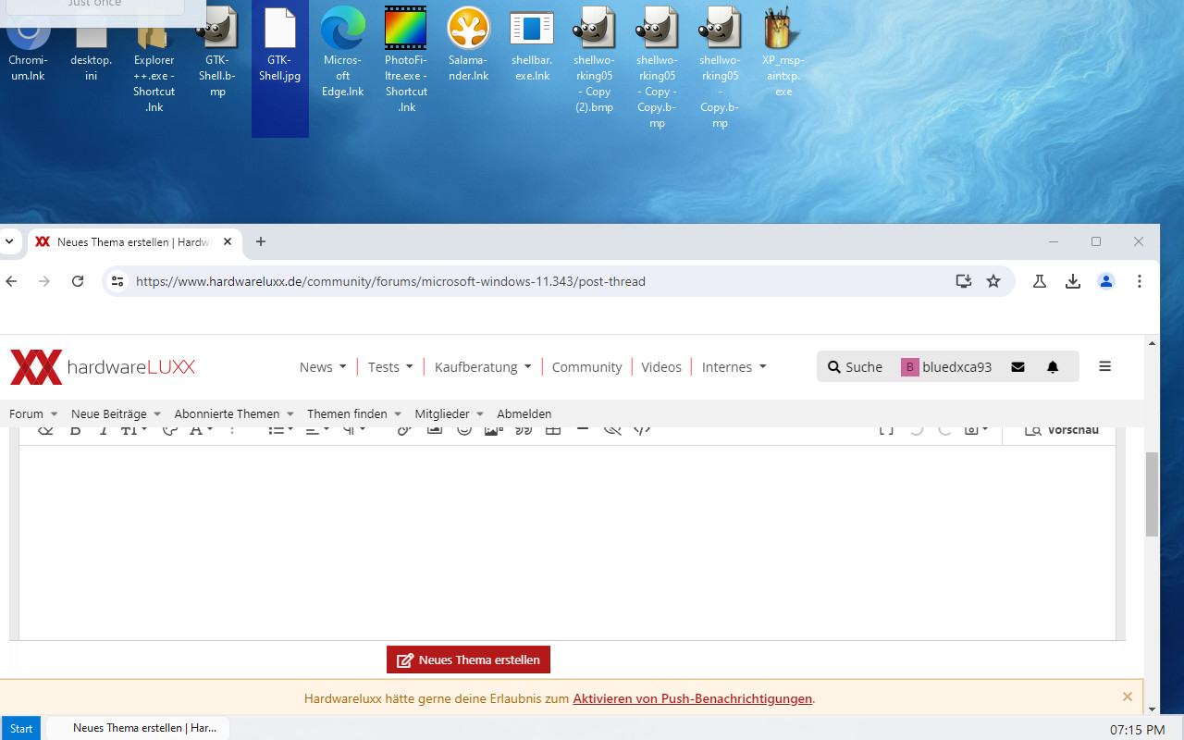1184x740 pixels.
Task: Open the notifications bell icon
Action: tap(1053, 367)
